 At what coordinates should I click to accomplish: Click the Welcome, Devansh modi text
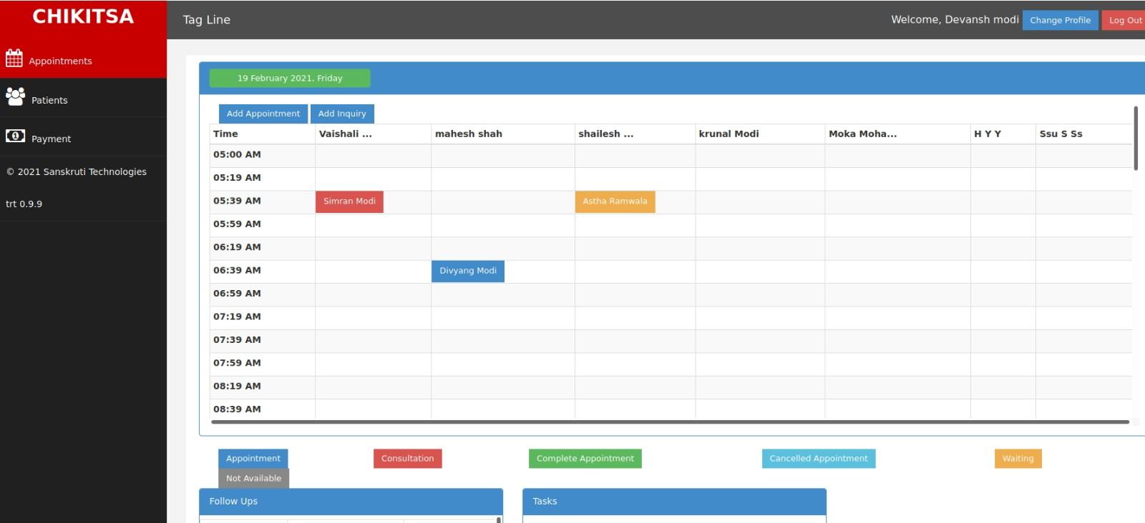click(x=955, y=19)
